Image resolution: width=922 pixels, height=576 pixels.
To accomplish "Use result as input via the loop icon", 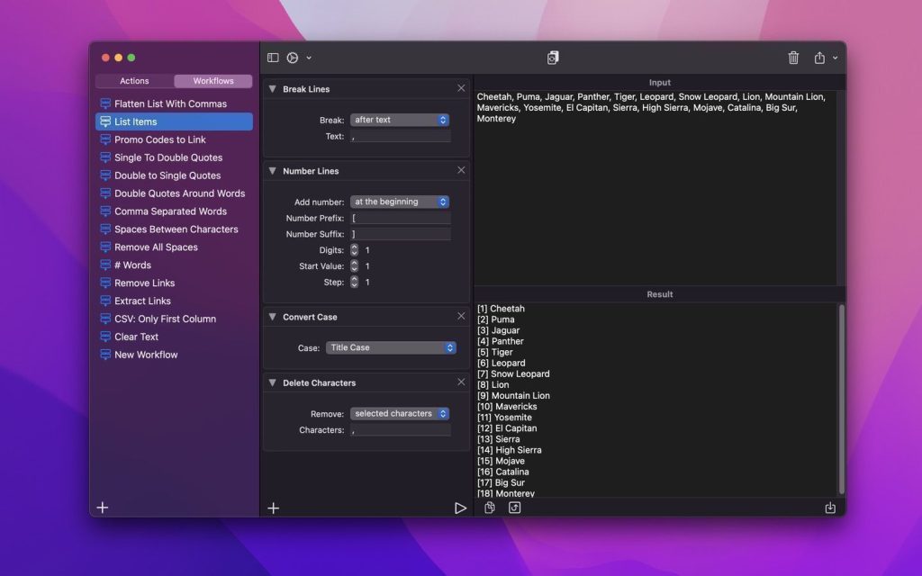I will (x=513, y=508).
